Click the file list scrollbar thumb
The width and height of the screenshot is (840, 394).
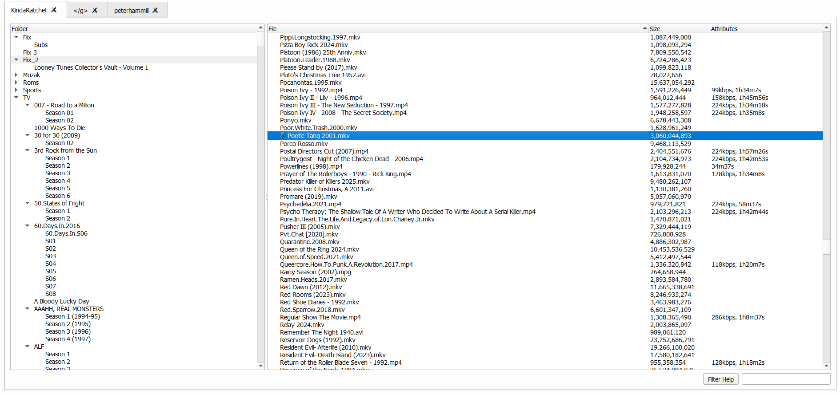827,247
